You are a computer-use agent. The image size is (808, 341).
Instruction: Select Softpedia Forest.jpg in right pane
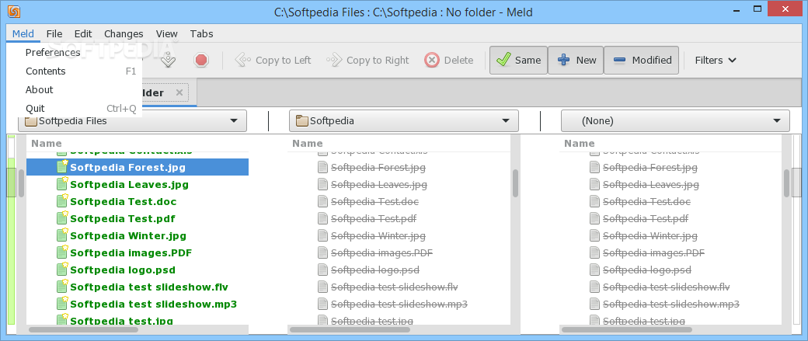[x=650, y=168]
